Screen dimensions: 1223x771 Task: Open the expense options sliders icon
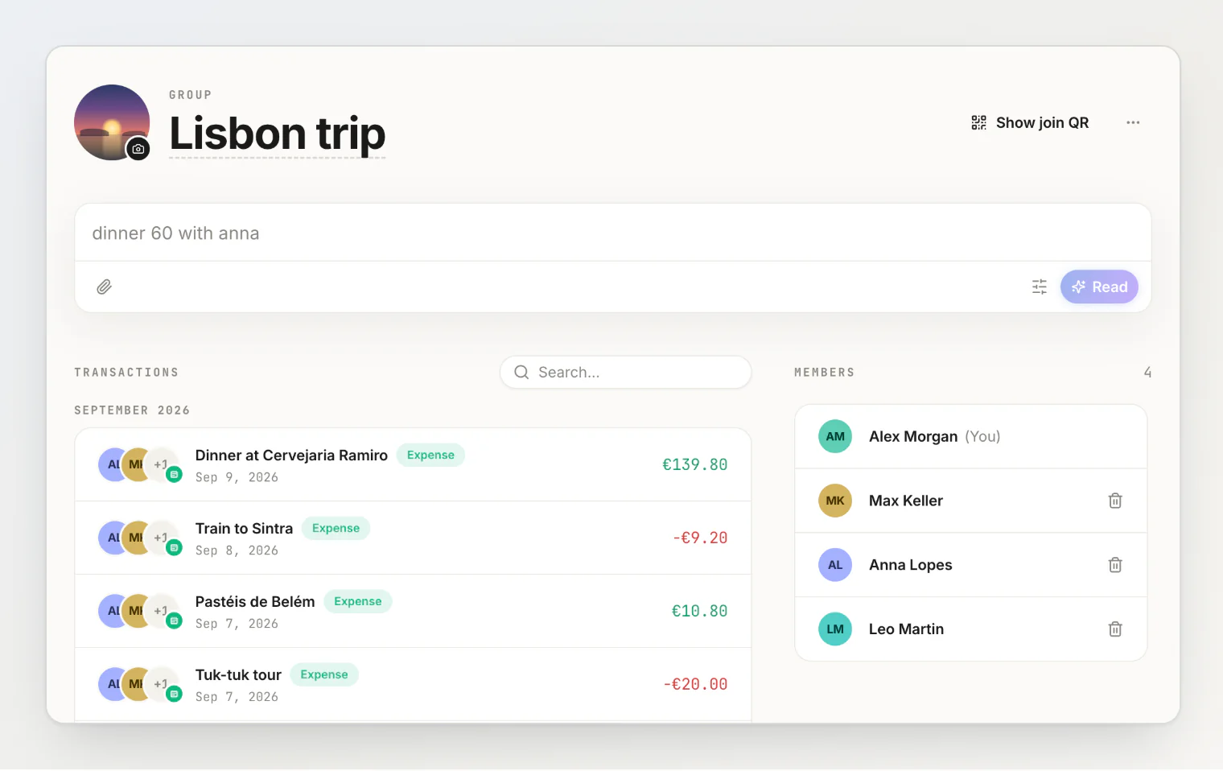click(x=1040, y=287)
